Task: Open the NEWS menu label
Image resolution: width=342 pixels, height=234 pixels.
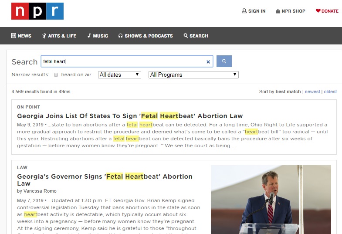Action: [x=24, y=36]
